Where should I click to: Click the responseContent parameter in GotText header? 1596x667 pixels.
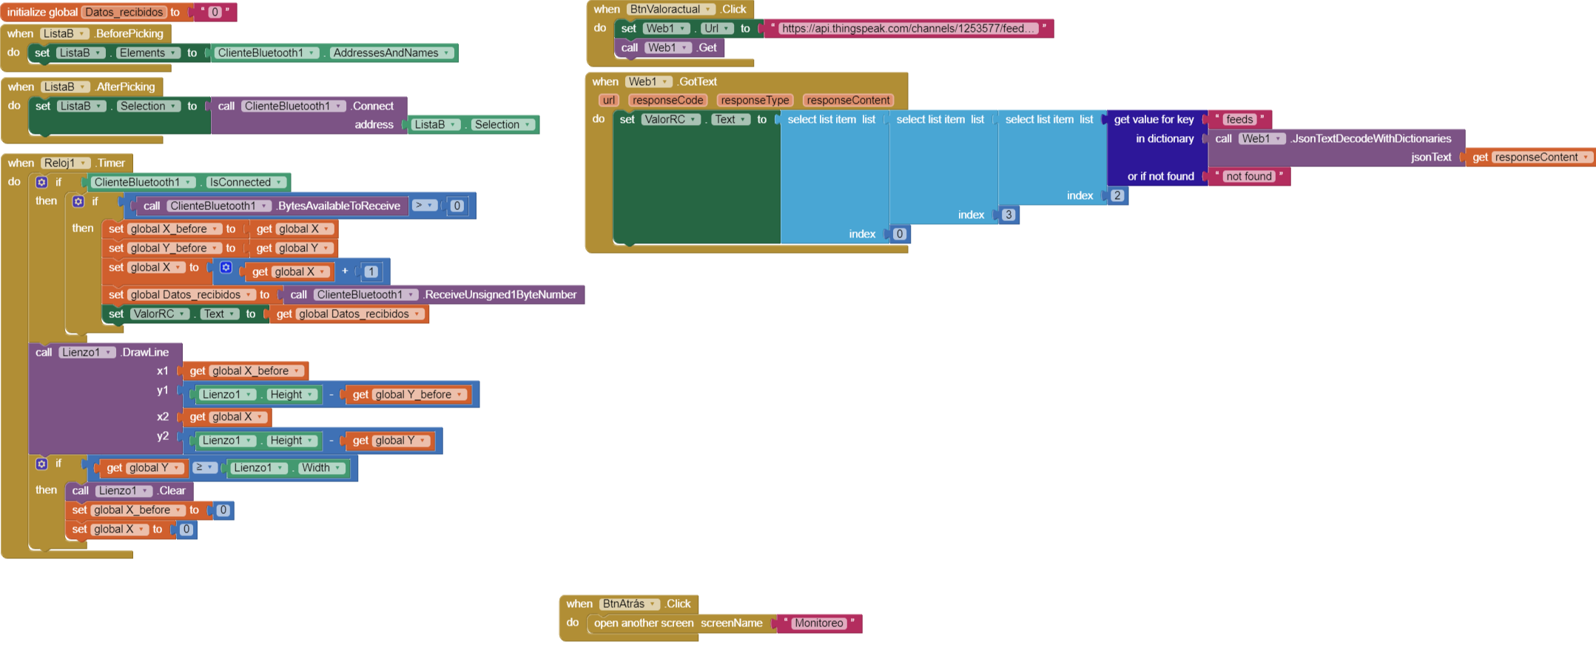coord(848,100)
